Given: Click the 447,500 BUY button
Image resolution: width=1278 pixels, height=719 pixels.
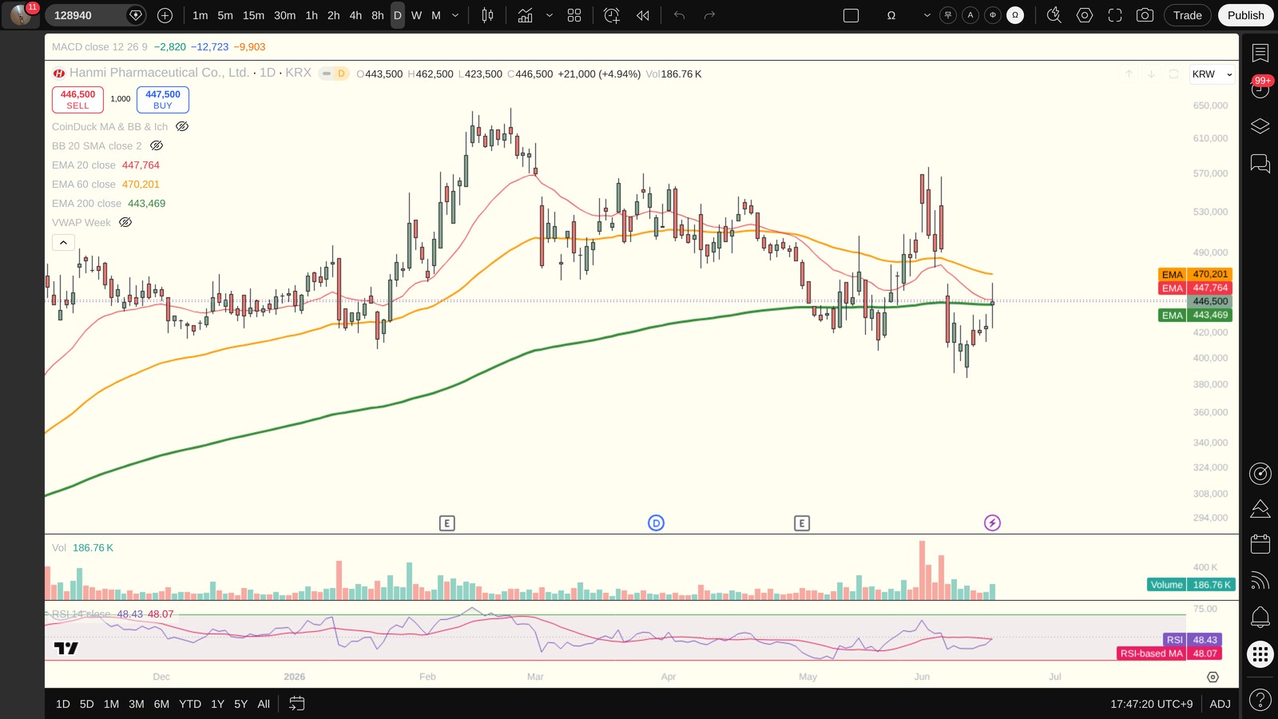Looking at the screenshot, I should [163, 100].
